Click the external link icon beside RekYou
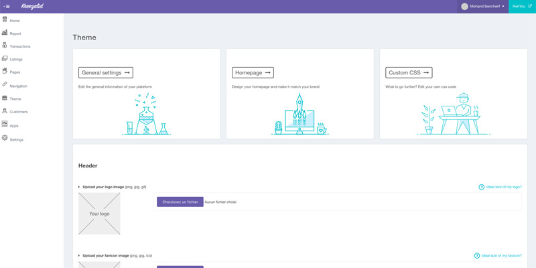Viewport: 536px width, 268px height. (530, 6)
